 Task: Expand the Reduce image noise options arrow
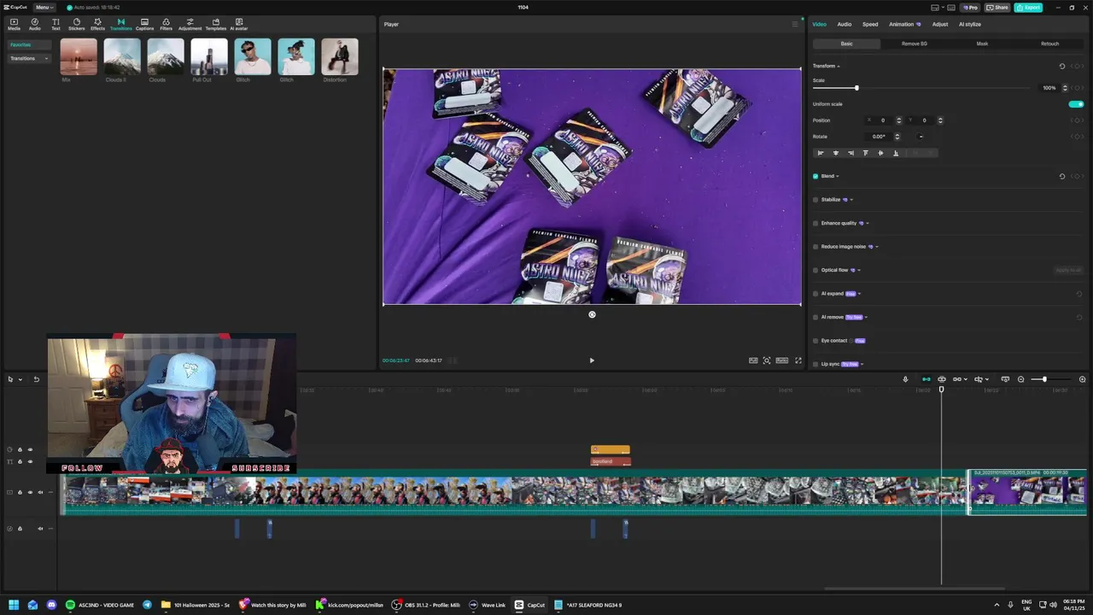(877, 247)
